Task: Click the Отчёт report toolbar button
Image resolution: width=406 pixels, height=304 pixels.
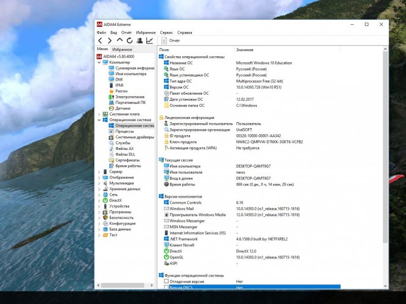Action: click(171, 41)
